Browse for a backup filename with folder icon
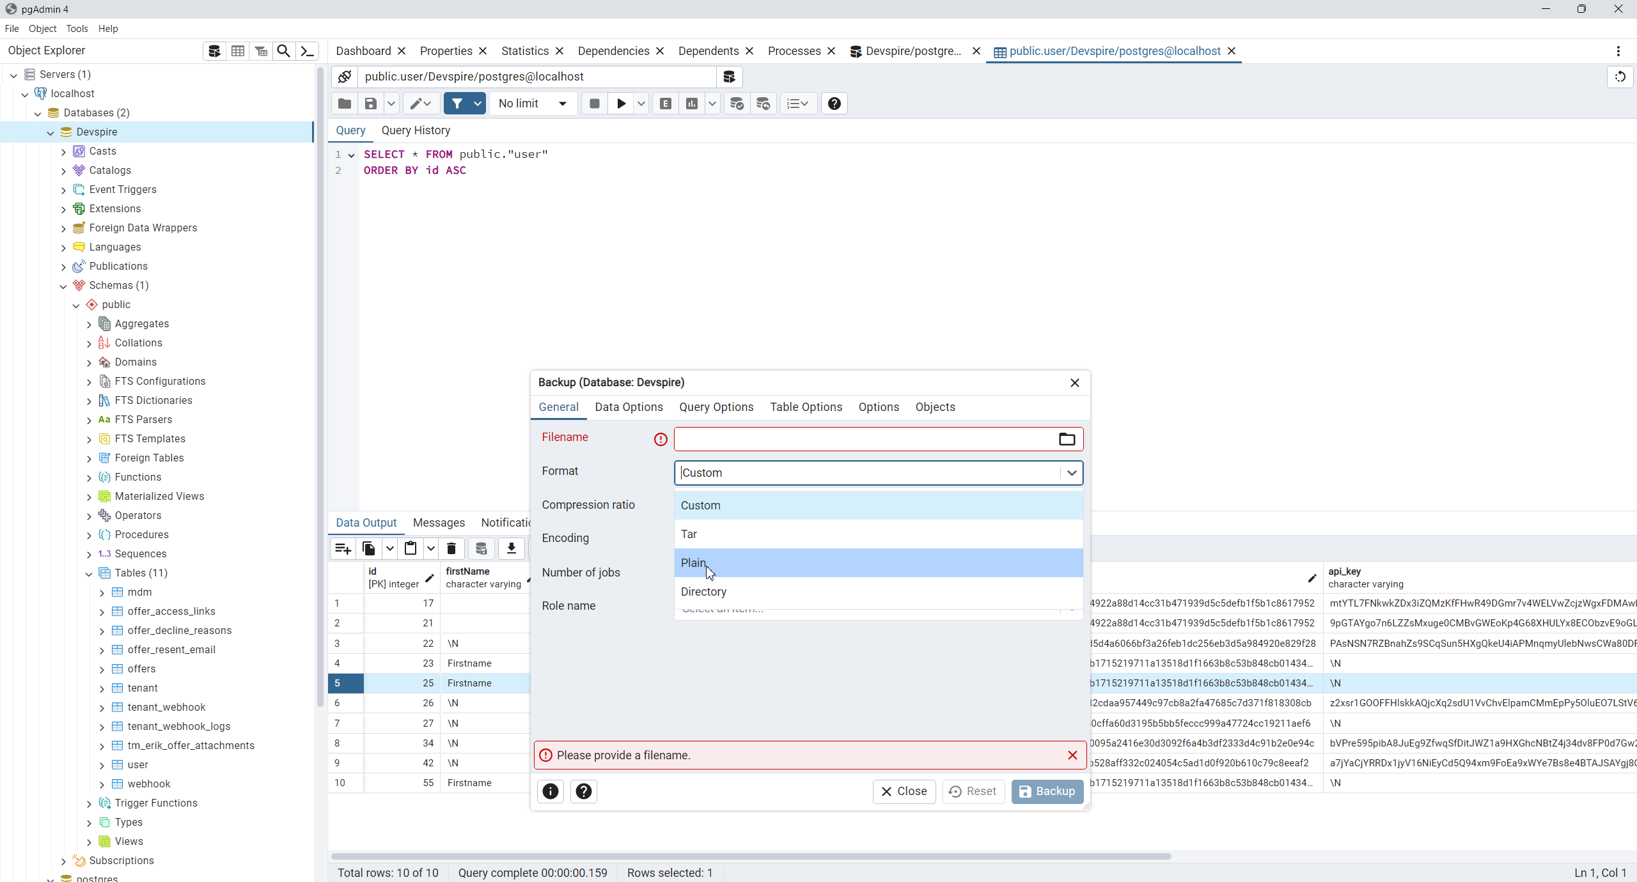The width and height of the screenshot is (1637, 882). (x=1065, y=439)
